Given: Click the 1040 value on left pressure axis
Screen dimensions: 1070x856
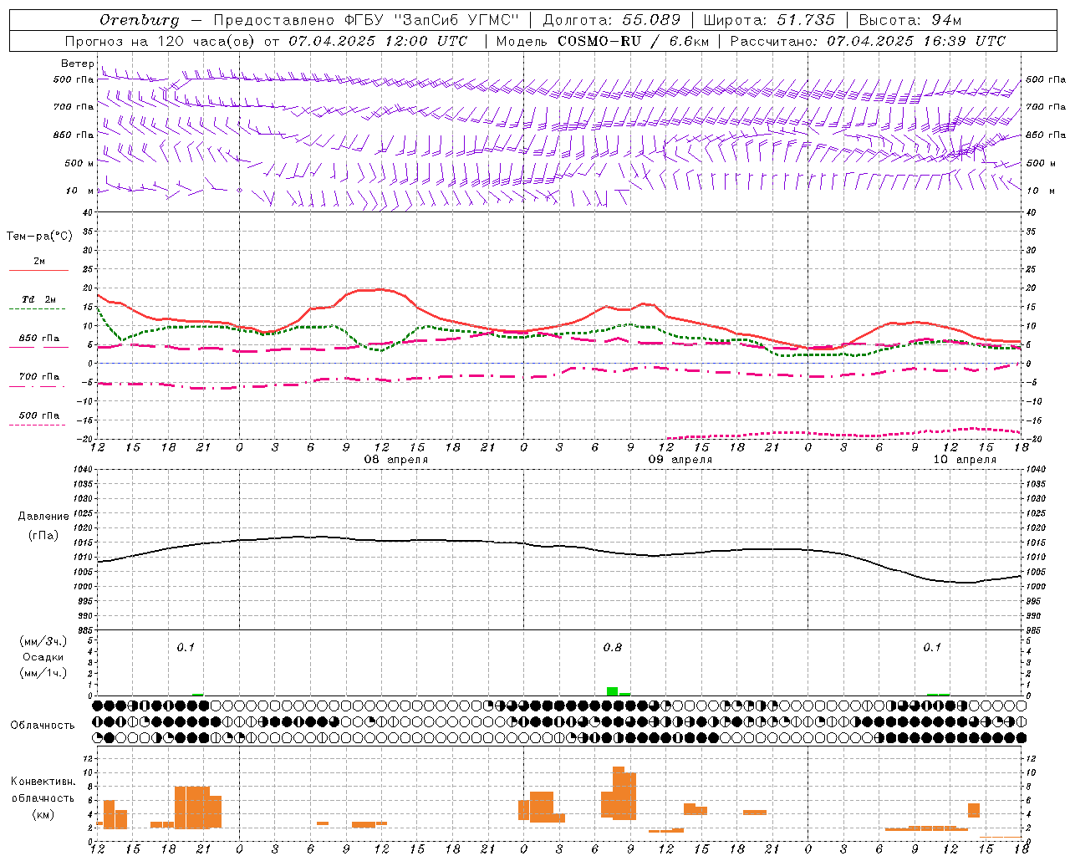Looking at the screenshot, I should click(84, 469).
